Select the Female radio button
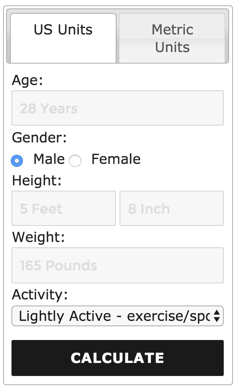 click(x=75, y=161)
